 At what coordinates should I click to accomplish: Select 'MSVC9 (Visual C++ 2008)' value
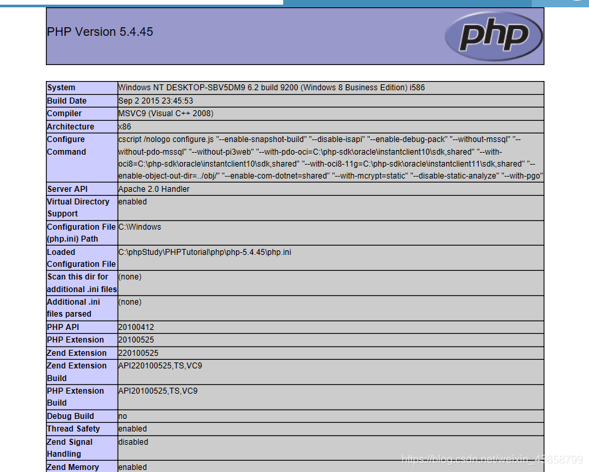click(166, 114)
